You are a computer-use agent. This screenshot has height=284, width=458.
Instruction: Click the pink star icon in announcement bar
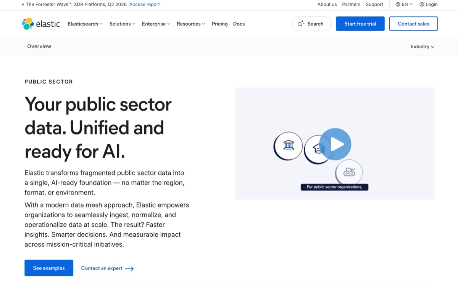click(x=23, y=5)
